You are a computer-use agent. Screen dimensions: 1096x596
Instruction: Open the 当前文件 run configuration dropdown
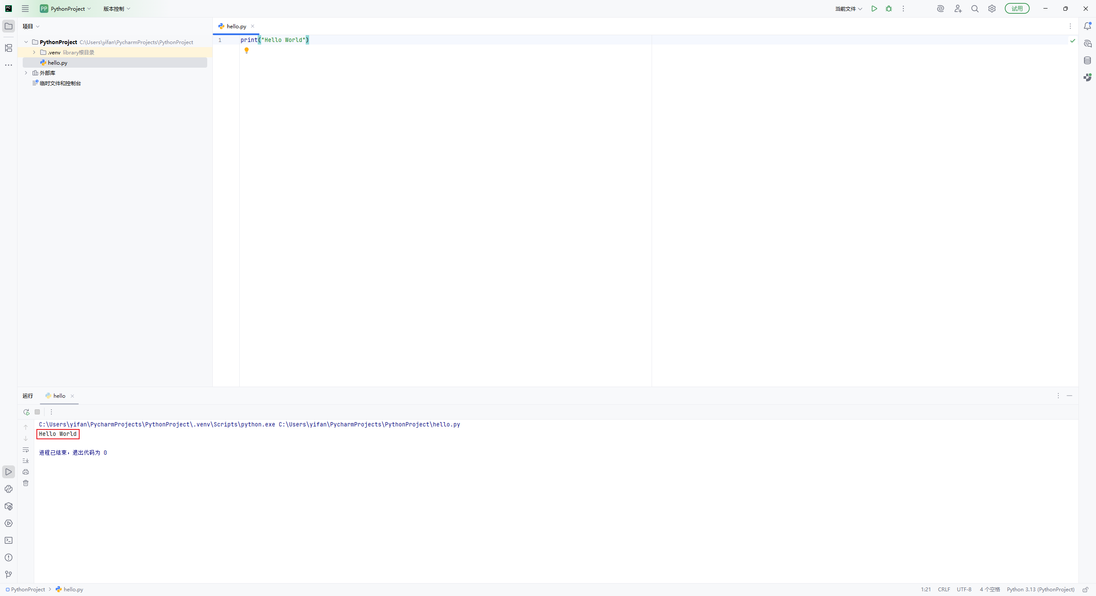[848, 8]
